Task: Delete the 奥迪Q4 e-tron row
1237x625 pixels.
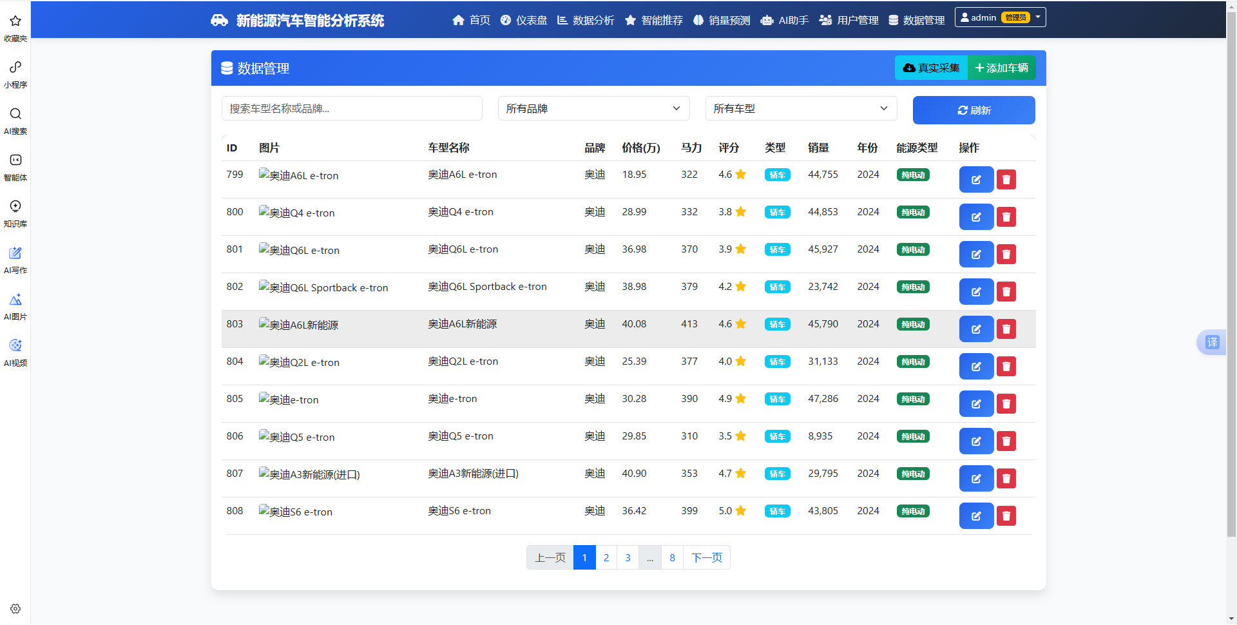Action: point(1006,217)
